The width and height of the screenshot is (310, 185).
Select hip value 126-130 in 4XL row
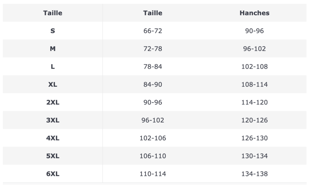click(254, 138)
